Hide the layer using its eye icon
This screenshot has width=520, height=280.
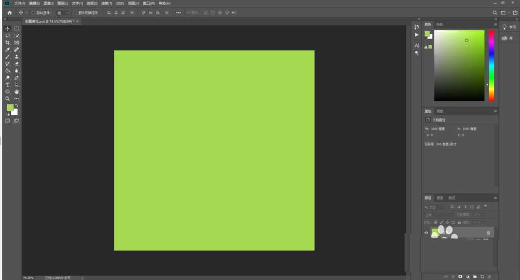(426, 233)
